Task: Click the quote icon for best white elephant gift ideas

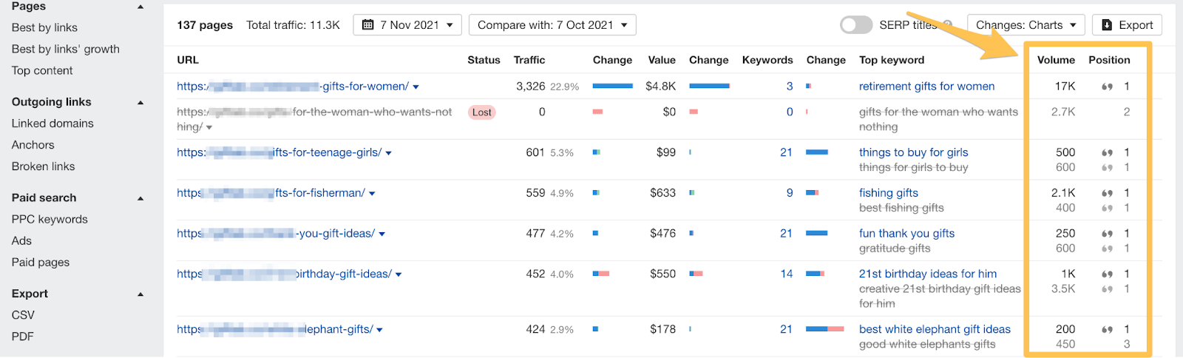Action: coord(1107,330)
